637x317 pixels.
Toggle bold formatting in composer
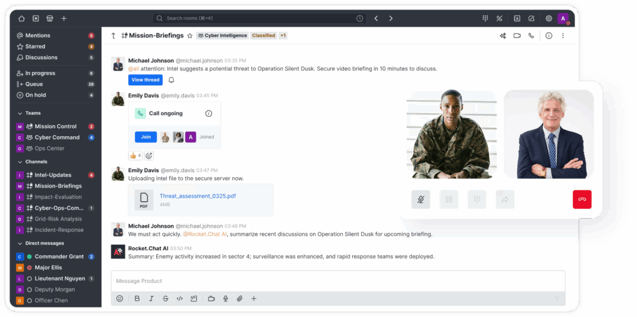coord(137,298)
